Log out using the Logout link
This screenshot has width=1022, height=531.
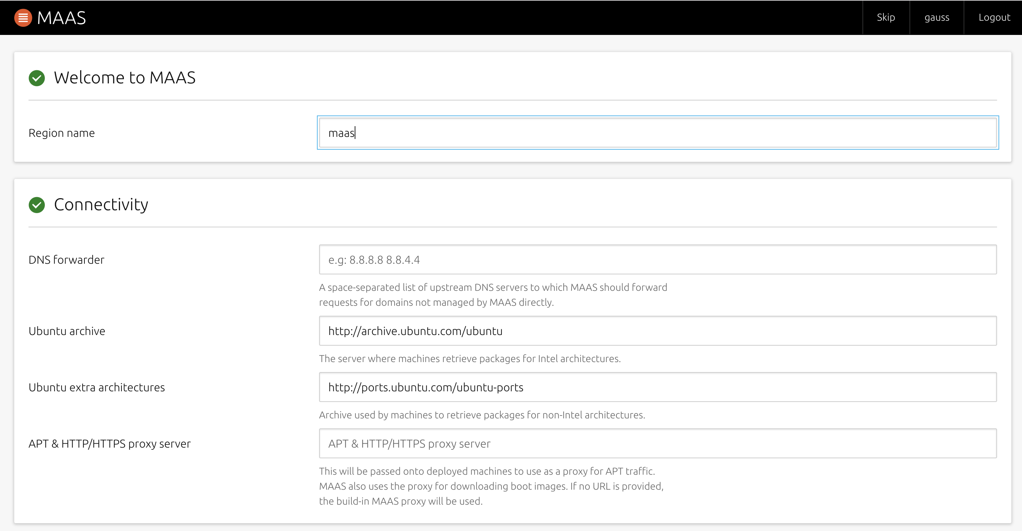click(994, 17)
